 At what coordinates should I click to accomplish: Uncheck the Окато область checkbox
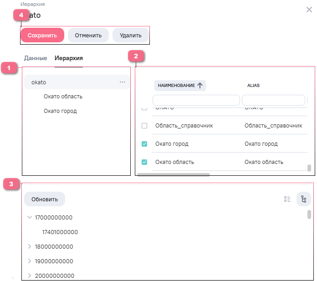pos(144,162)
